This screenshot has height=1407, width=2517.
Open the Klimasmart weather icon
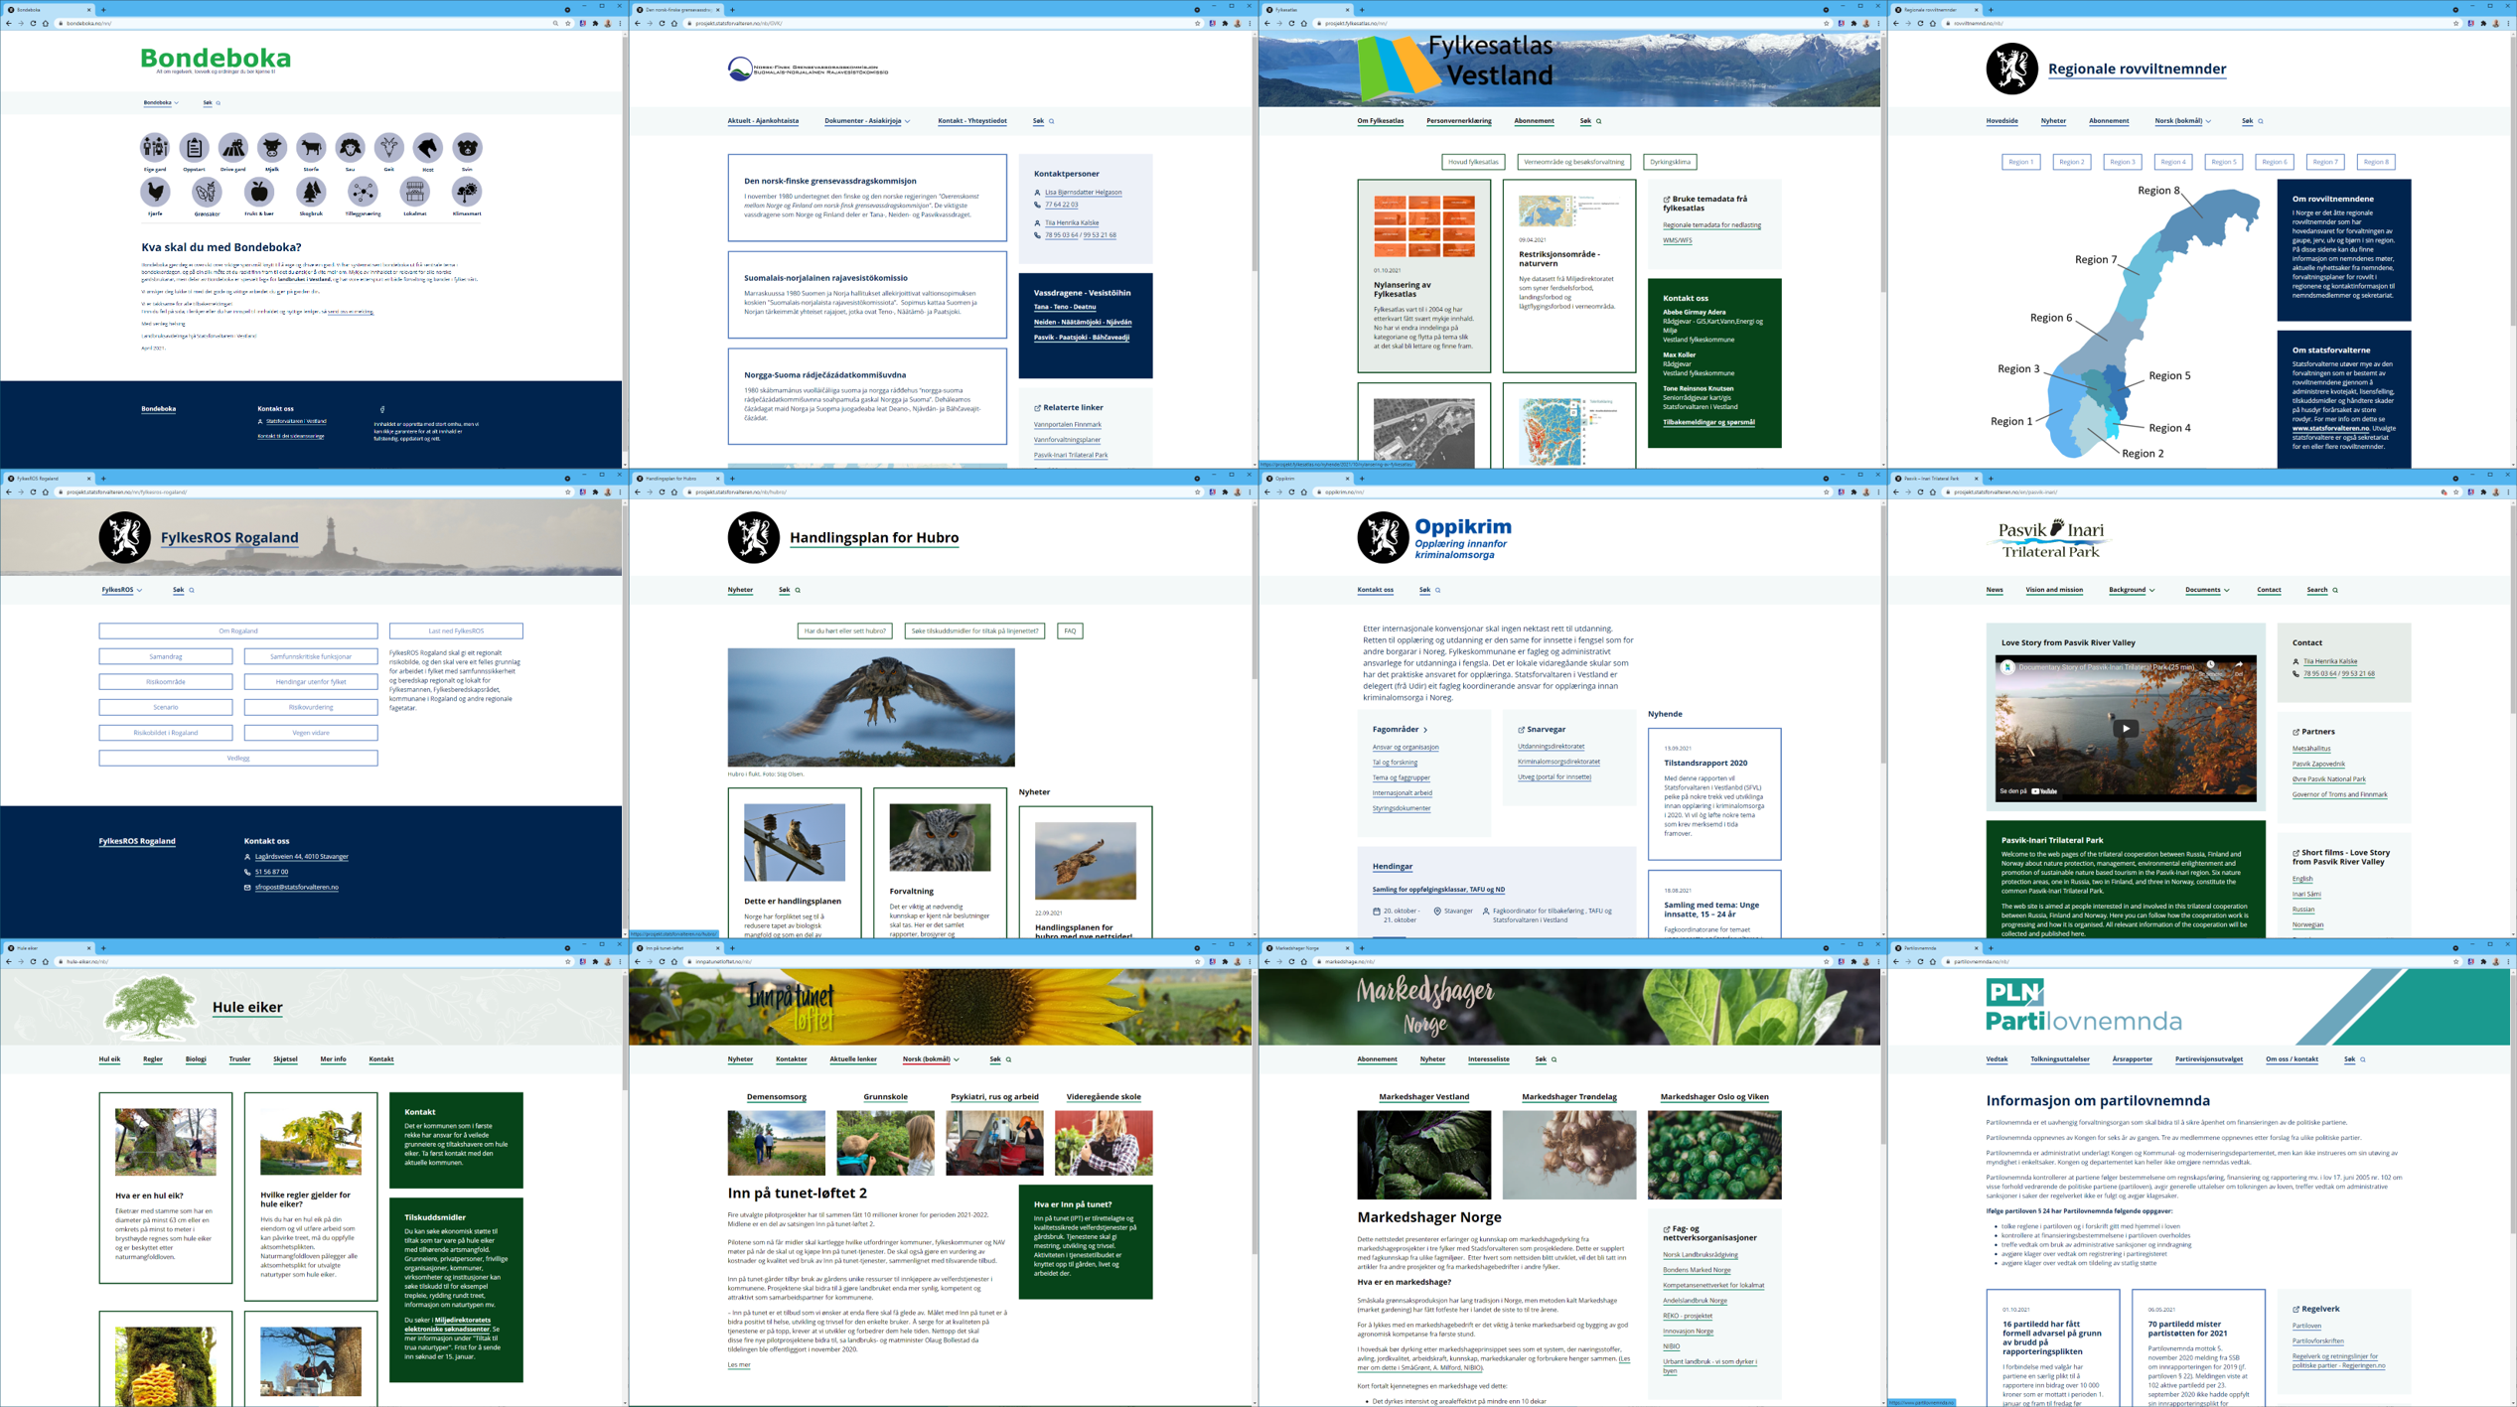466,191
